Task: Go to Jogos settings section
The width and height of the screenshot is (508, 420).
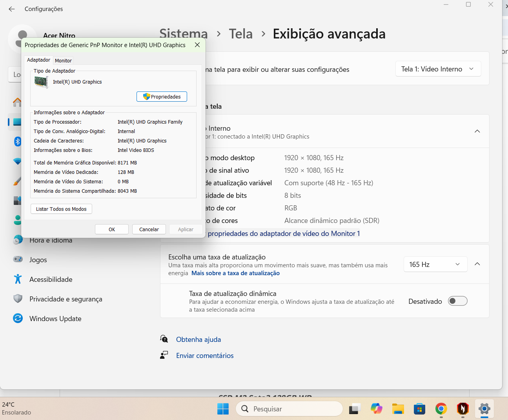Action: tap(38, 259)
